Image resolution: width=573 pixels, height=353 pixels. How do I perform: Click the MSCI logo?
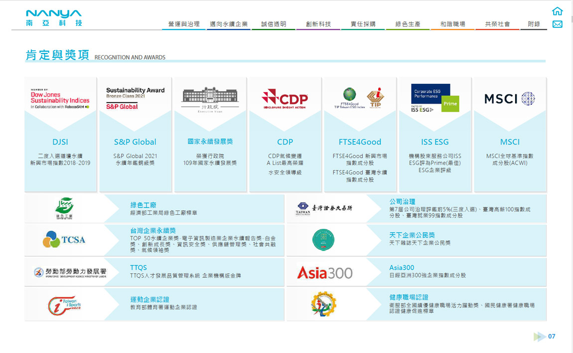click(x=510, y=99)
